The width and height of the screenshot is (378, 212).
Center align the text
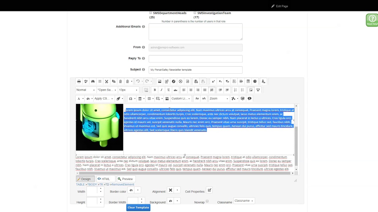tap(191, 90)
